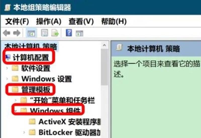201x138 pixels.
Task: Open the 帮助(H) menu
Action: click(x=114, y=21)
